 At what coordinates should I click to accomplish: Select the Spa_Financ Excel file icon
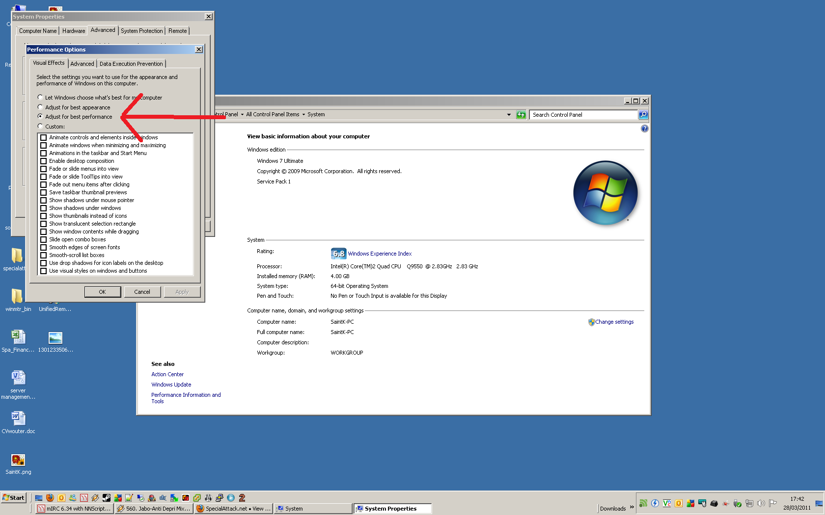[18, 341]
